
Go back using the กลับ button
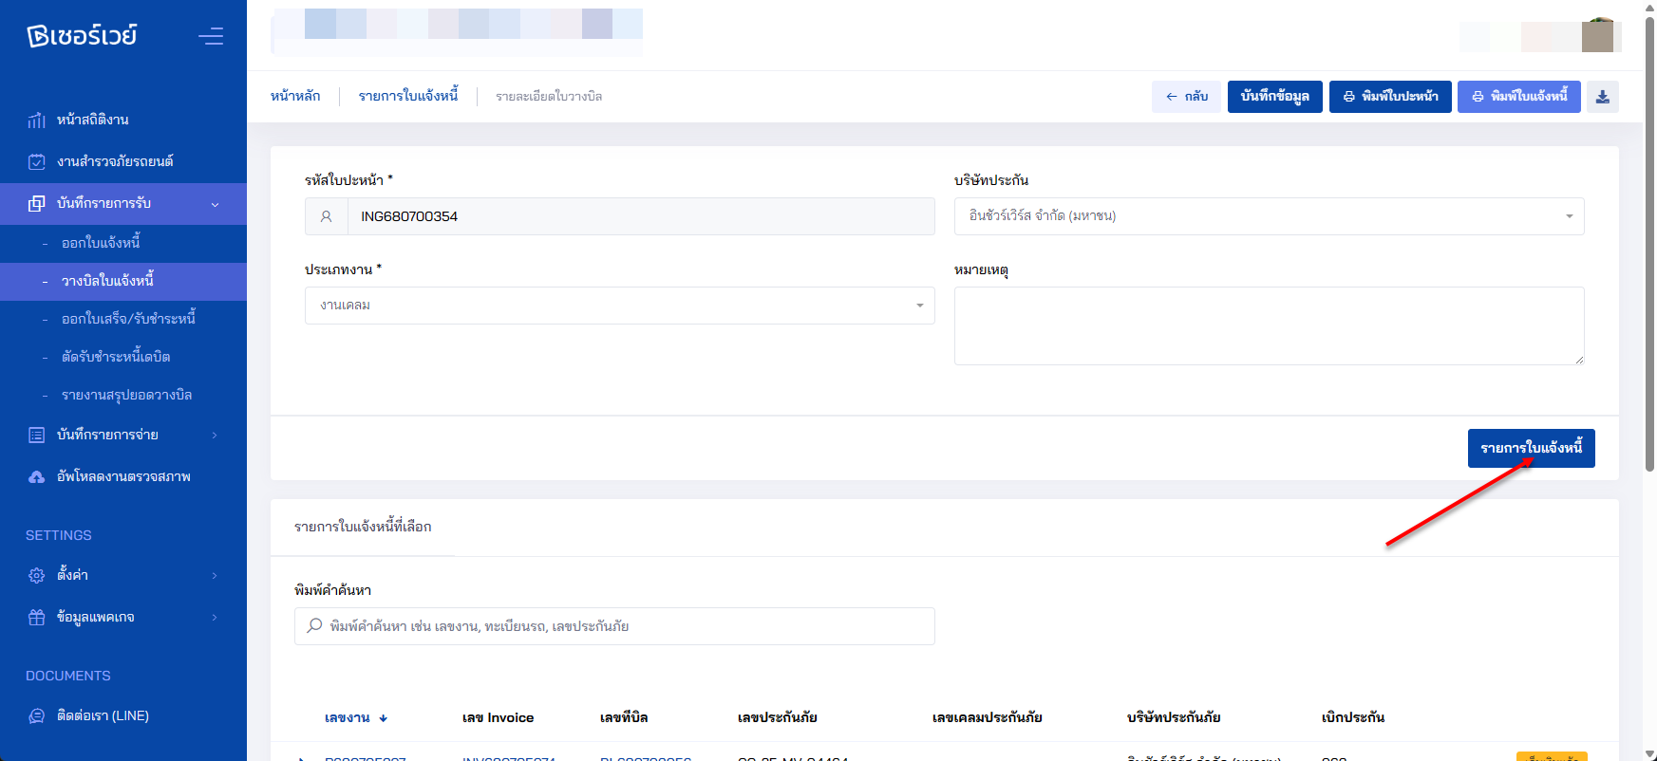[x=1186, y=97]
